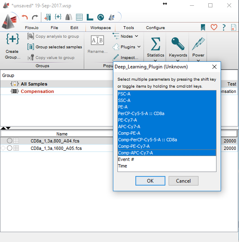
Task: Click the Group column header
Action: coord(8,75)
